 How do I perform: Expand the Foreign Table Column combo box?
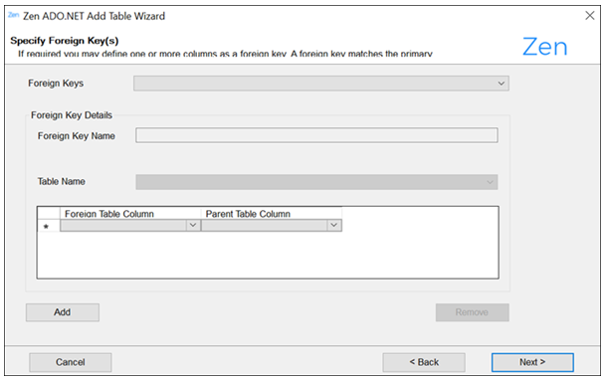point(130,225)
